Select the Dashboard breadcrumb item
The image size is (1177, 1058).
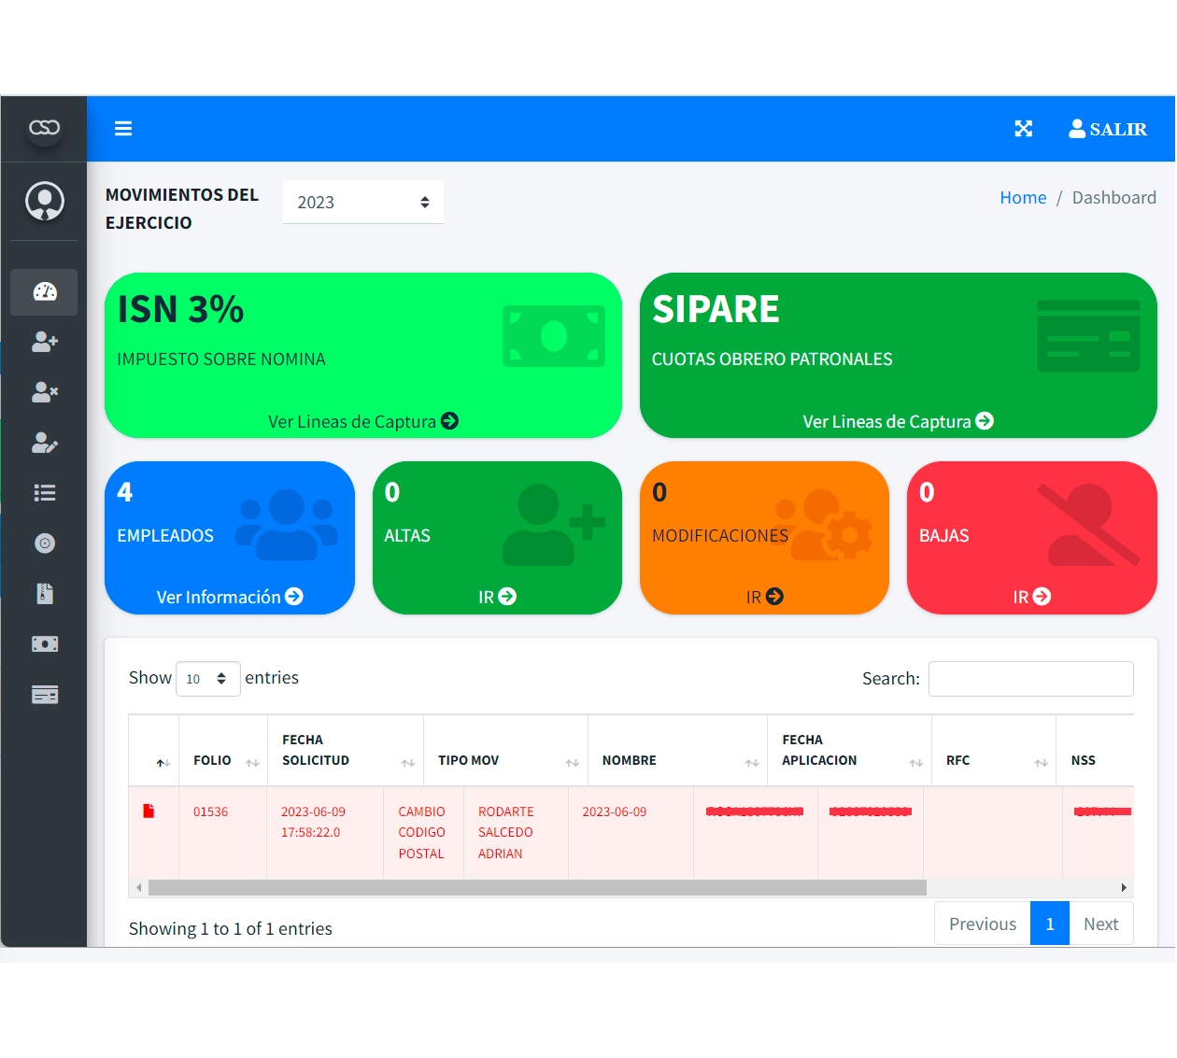(x=1114, y=198)
